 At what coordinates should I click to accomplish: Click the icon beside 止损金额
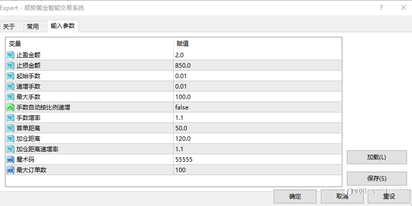10,65
